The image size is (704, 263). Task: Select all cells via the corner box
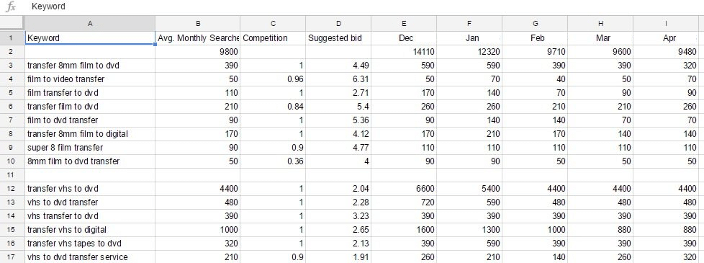click(12, 23)
